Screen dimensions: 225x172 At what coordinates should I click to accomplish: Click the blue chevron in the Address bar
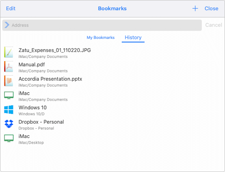(7, 25)
